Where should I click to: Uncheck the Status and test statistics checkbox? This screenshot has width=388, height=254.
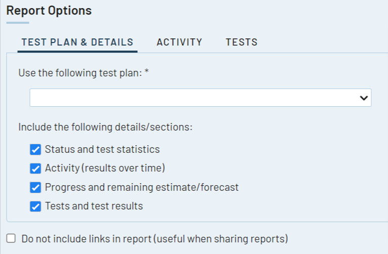pyautogui.click(x=35, y=149)
